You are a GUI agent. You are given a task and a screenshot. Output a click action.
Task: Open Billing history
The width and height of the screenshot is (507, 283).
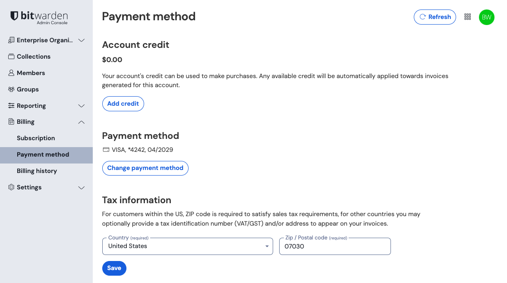click(x=37, y=171)
